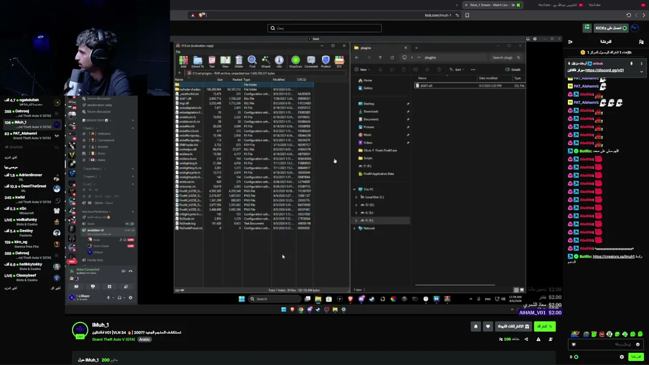Open the discord.gg link in pinned chat message
The height and width of the screenshot is (365, 649).
[604, 70]
